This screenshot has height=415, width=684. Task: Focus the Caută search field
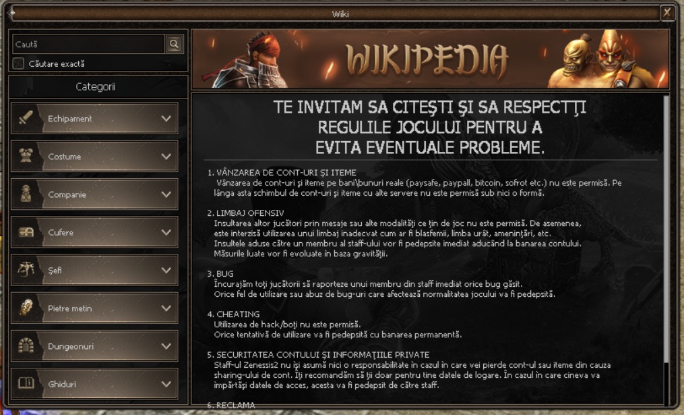pyautogui.click(x=88, y=44)
